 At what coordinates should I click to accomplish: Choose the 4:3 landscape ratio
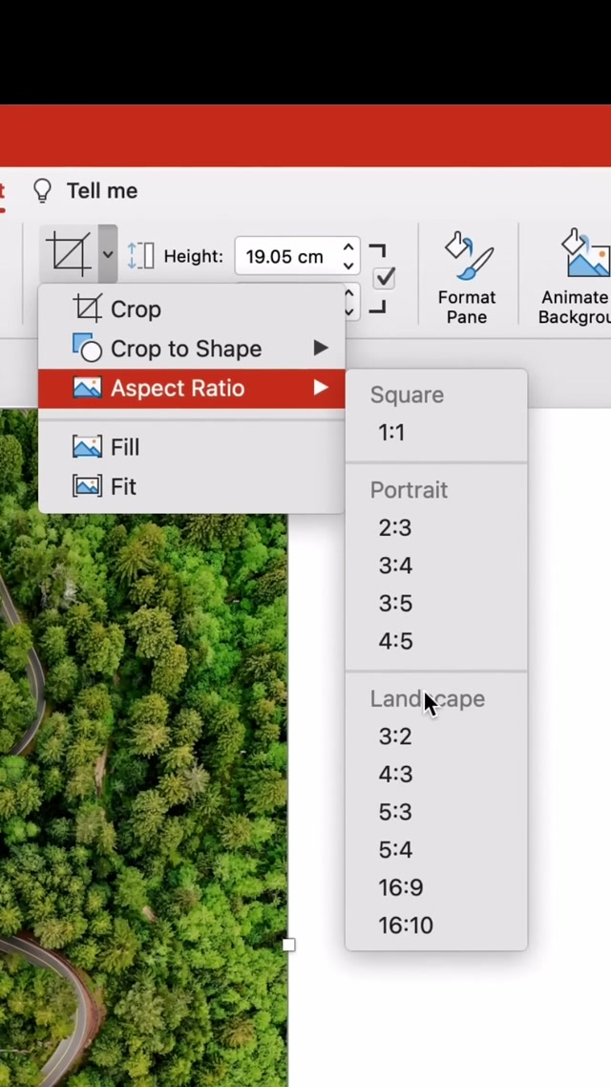(x=395, y=774)
